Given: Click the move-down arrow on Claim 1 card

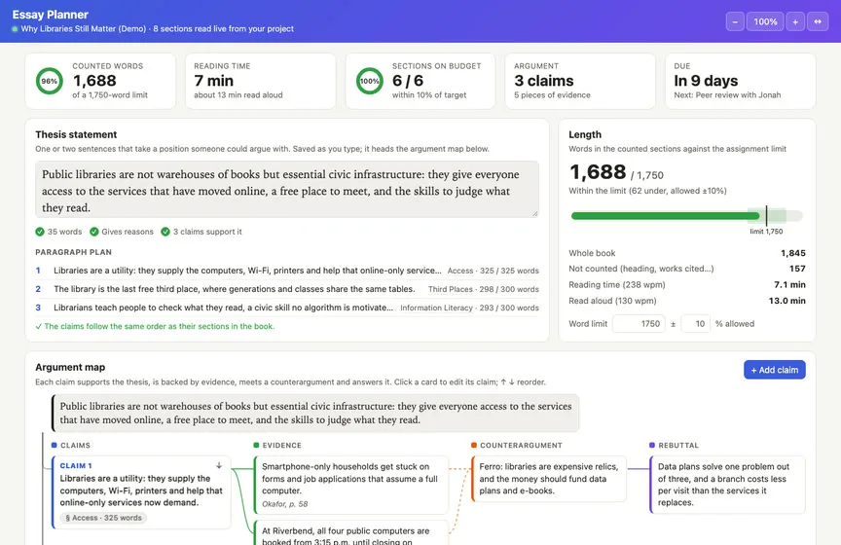Looking at the screenshot, I should pos(219,465).
